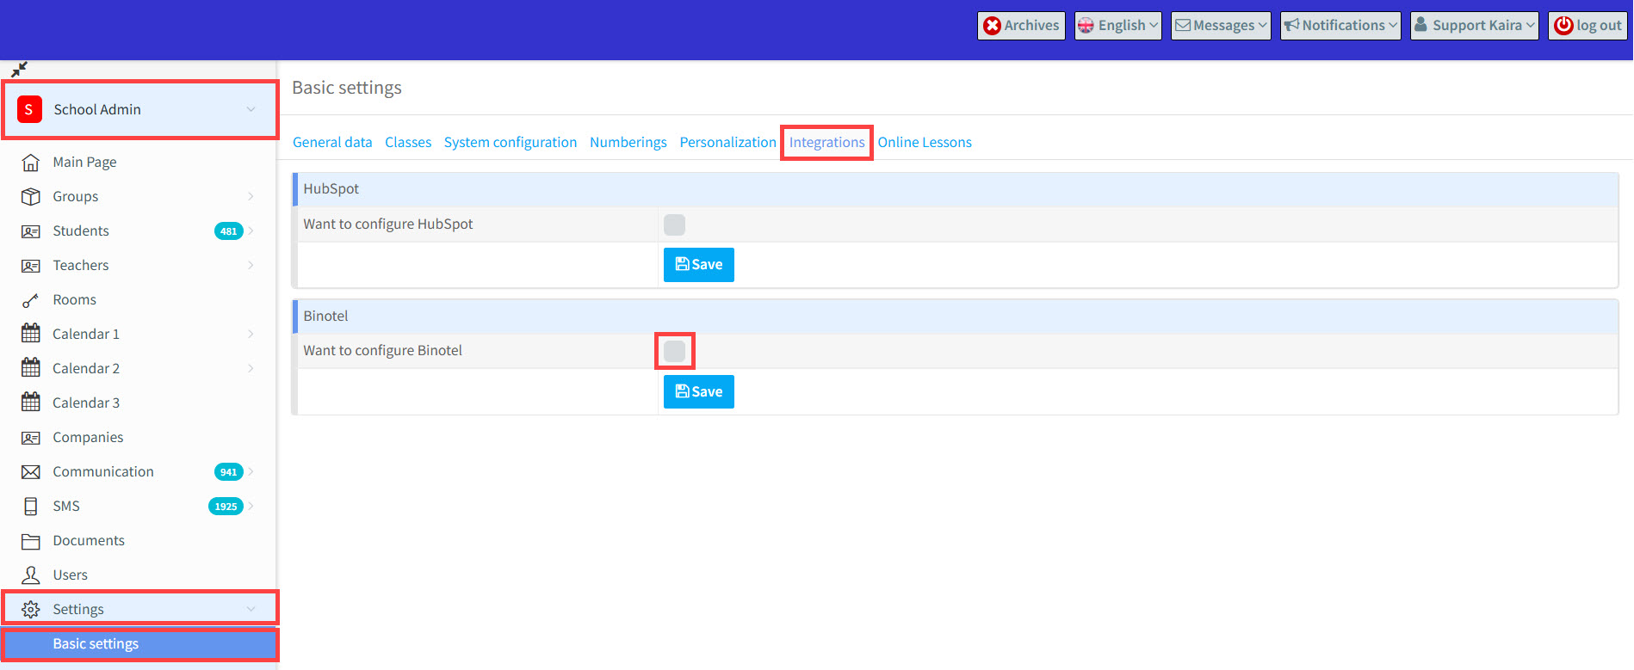Click the Companies card icon

click(x=31, y=437)
